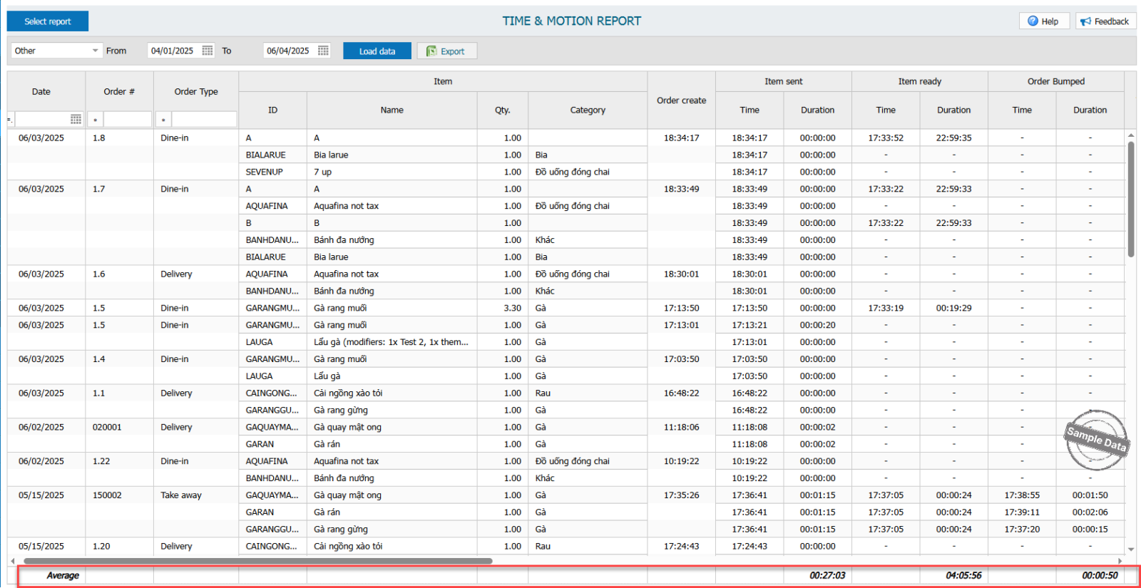Click the Help button

pyautogui.click(x=1044, y=21)
